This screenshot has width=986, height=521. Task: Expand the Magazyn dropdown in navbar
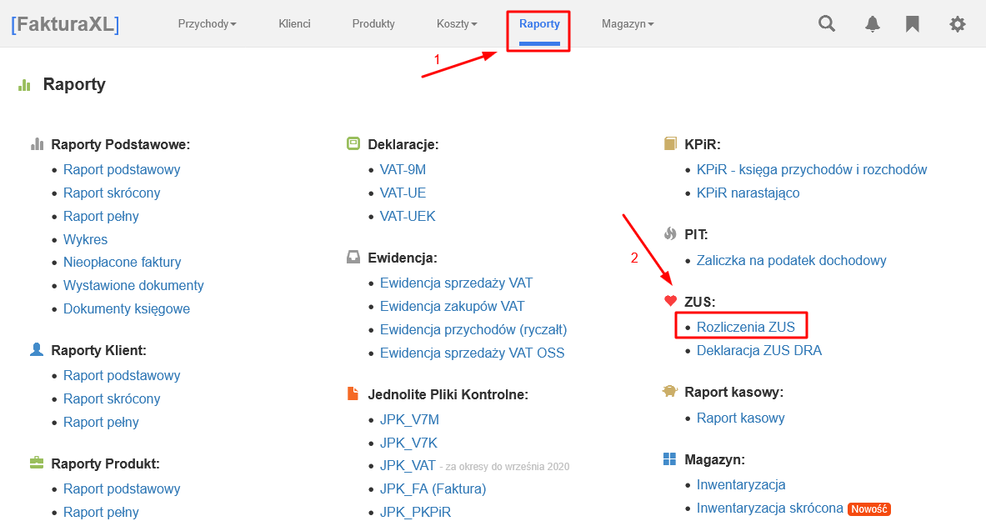[x=628, y=24]
